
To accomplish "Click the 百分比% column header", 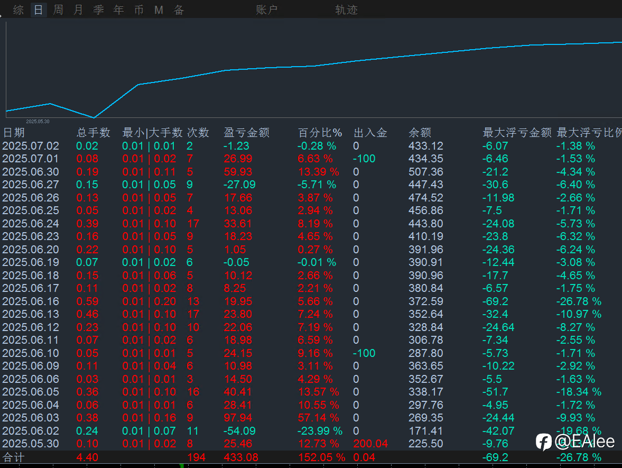I will tap(320, 132).
